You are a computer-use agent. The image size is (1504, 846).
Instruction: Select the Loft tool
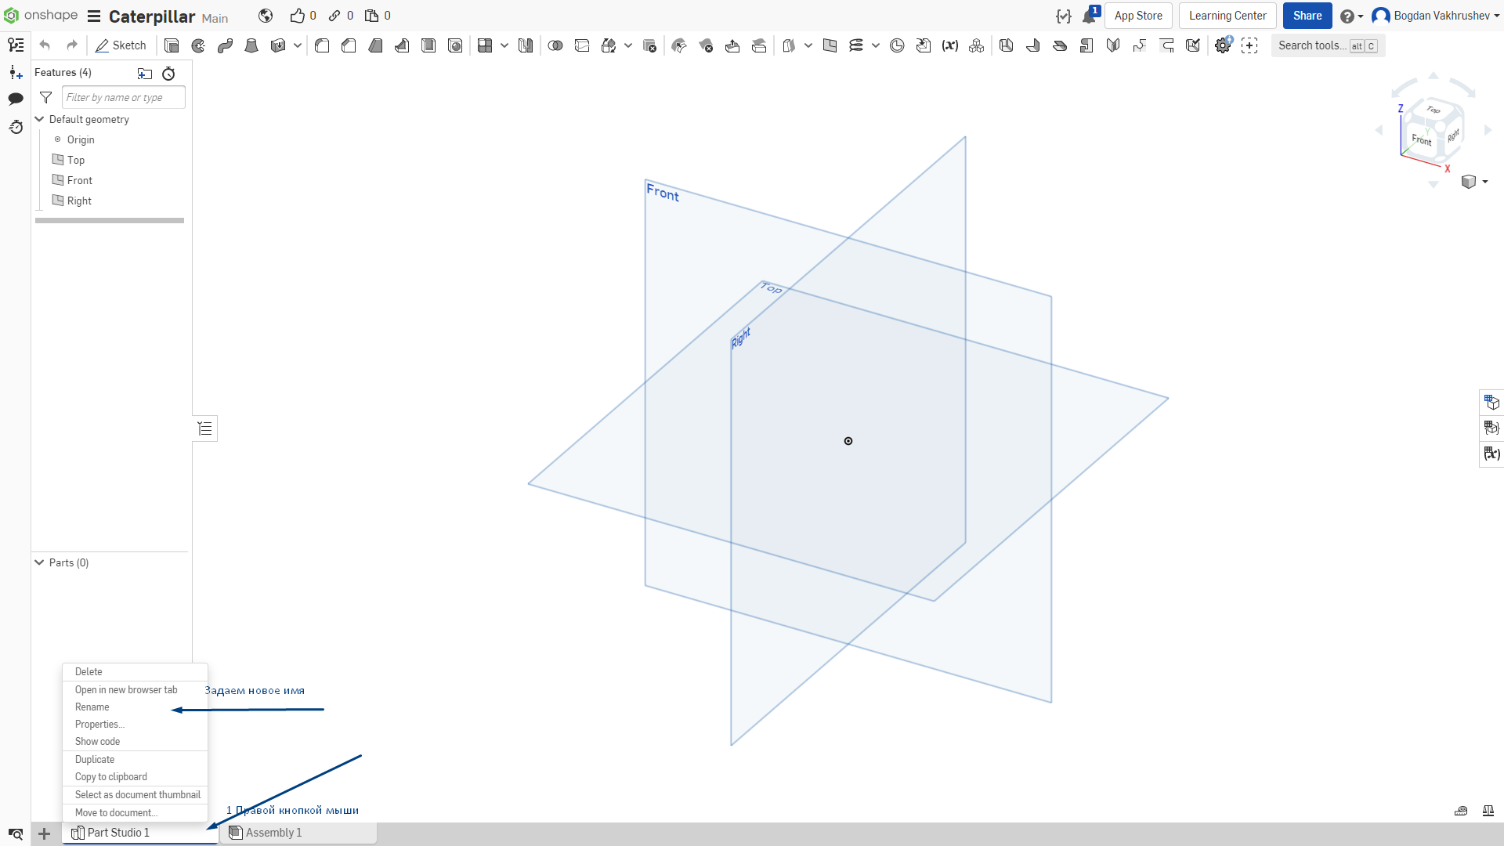(x=251, y=45)
